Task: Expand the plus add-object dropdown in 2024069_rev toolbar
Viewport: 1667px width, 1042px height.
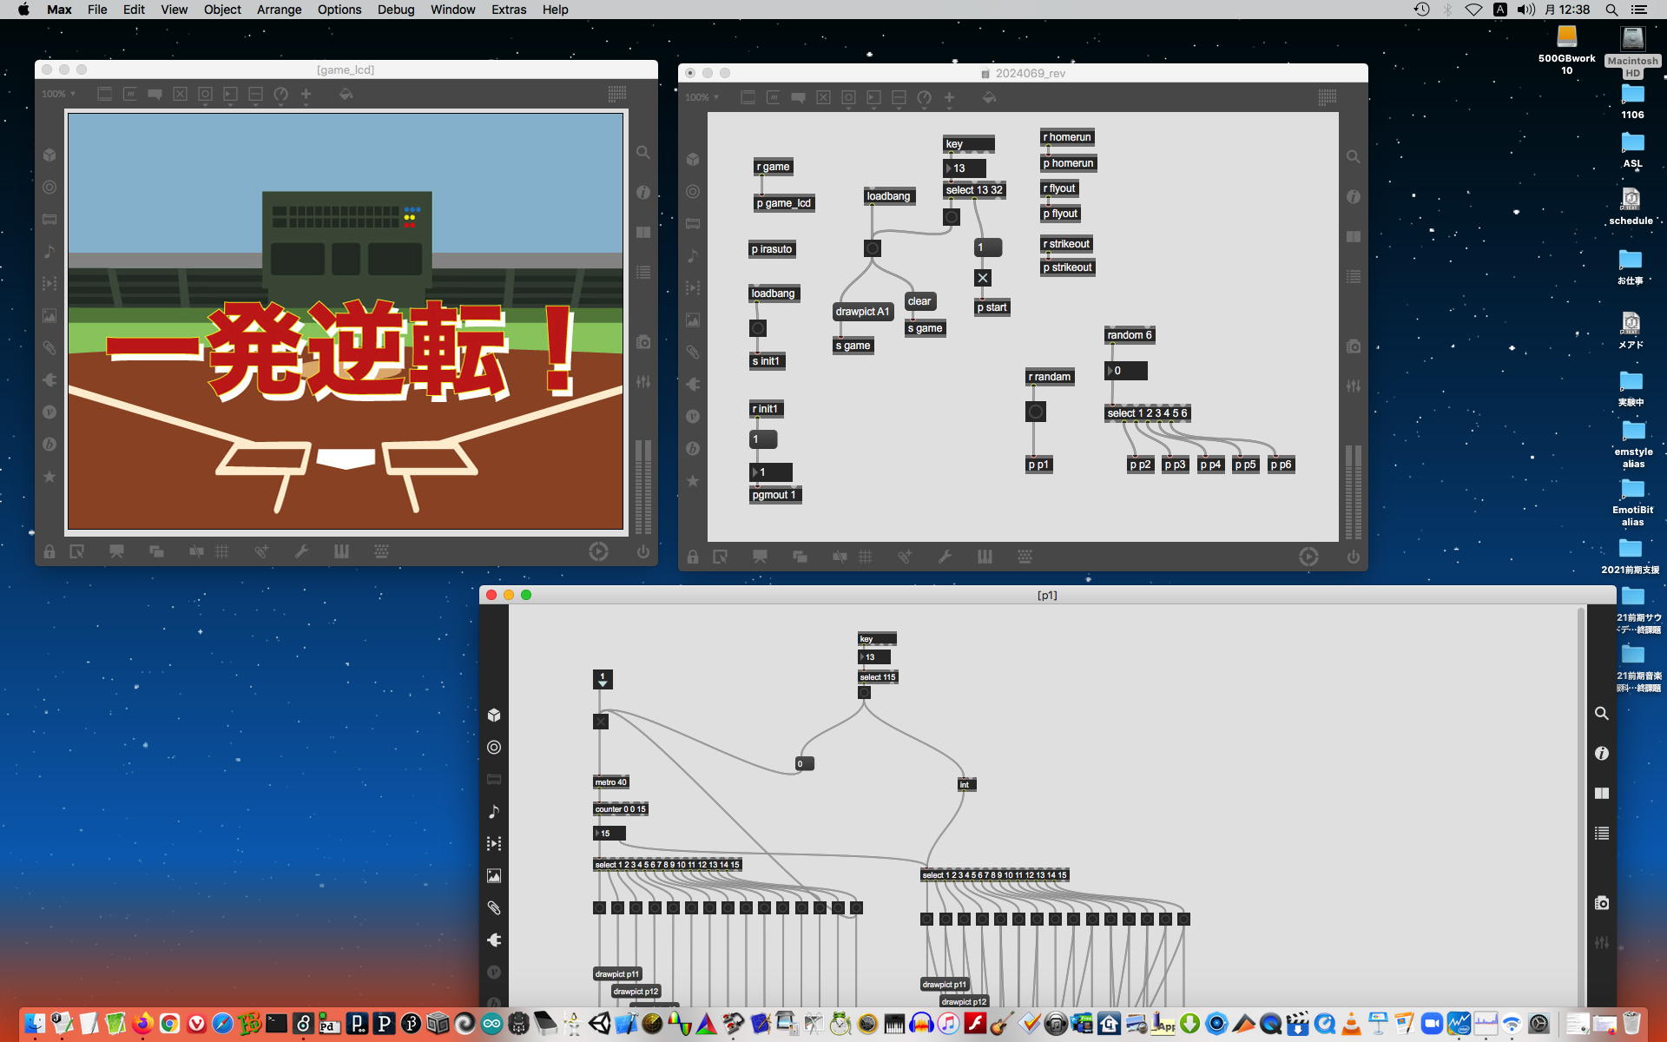Action: tap(949, 98)
